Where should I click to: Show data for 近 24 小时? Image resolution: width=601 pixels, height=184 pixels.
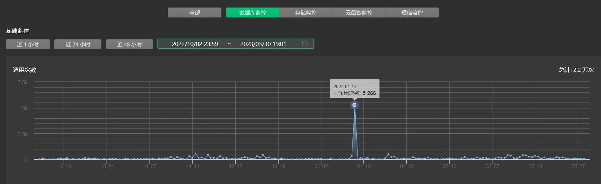click(78, 44)
